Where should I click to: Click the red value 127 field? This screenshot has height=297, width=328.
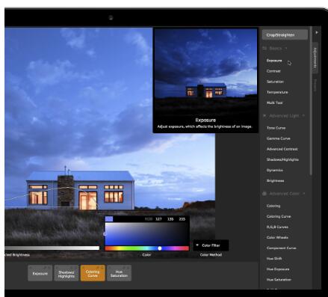[158, 219]
